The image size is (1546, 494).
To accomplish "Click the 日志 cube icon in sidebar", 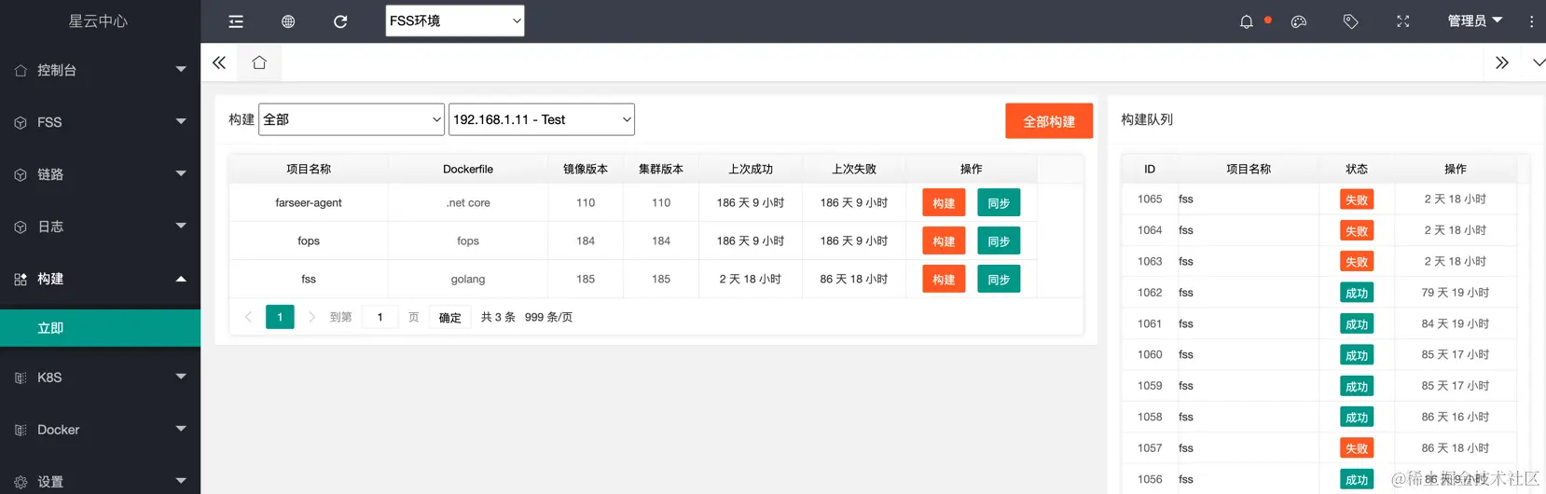I will click(21, 226).
